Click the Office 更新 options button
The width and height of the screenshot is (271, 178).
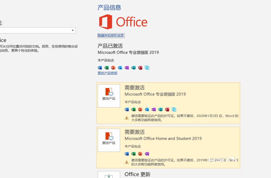coord(109,175)
